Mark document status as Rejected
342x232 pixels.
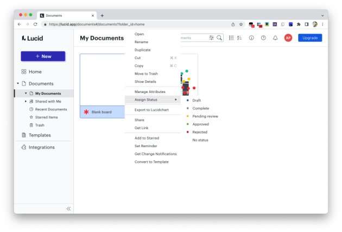click(x=200, y=132)
